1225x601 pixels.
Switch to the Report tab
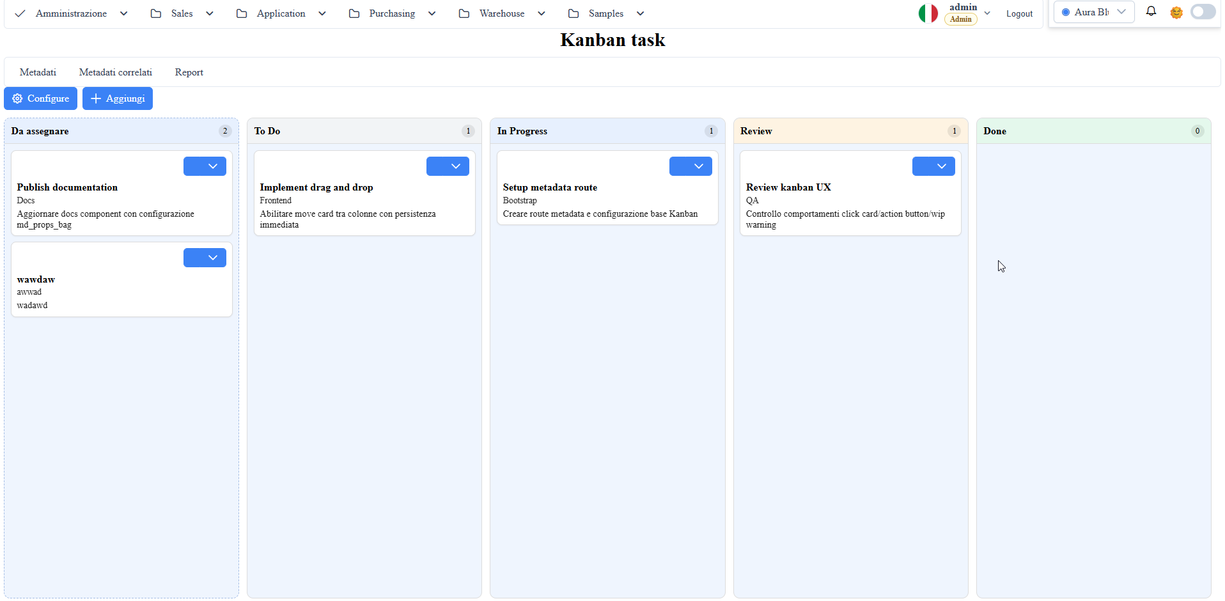189,72
